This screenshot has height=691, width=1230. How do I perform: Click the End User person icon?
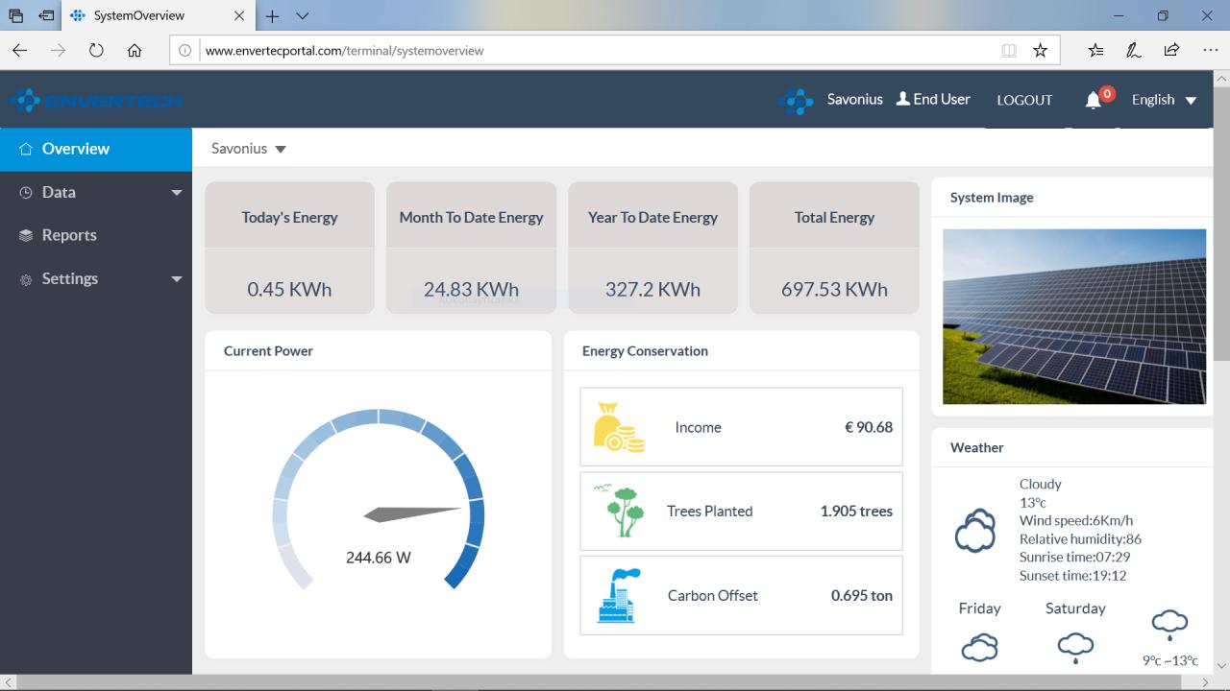902,99
